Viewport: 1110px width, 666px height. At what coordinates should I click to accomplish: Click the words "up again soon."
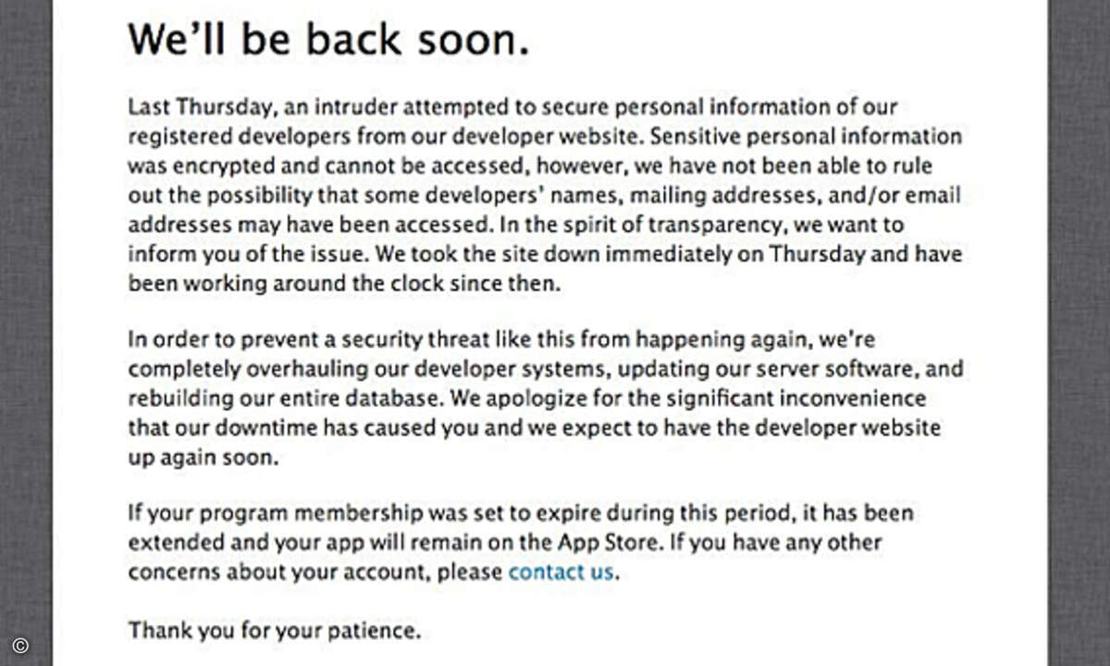point(203,459)
